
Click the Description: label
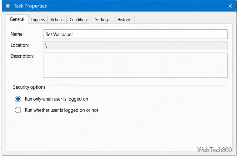pyautogui.click(x=22, y=56)
